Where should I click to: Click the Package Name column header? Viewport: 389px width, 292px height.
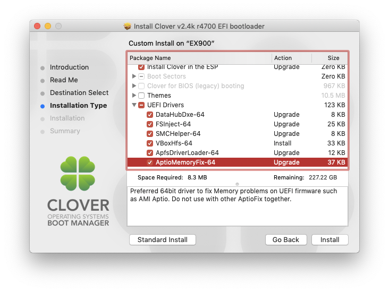click(199, 58)
